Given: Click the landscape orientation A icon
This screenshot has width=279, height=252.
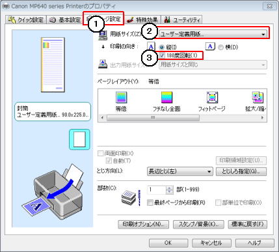Looking at the screenshot, I should [x=210, y=46].
